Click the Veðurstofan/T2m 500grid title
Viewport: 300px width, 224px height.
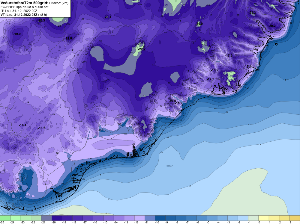tap(24, 3)
